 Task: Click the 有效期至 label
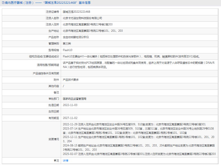point(54,118)
